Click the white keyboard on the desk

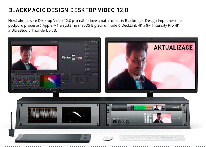coord(152,138)
